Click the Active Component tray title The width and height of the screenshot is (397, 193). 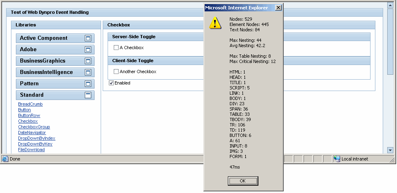click(44, 38)
